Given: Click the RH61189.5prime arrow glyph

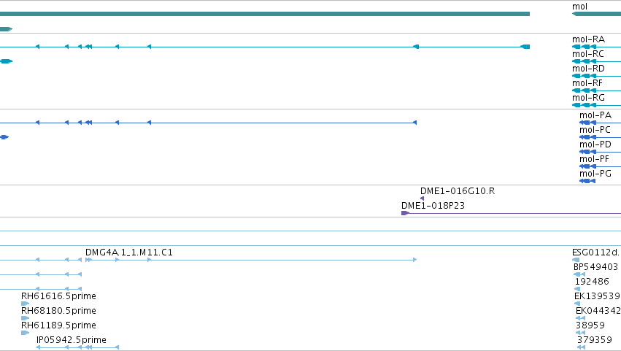Looking at the screenshot, I should (x=25, y=333).
